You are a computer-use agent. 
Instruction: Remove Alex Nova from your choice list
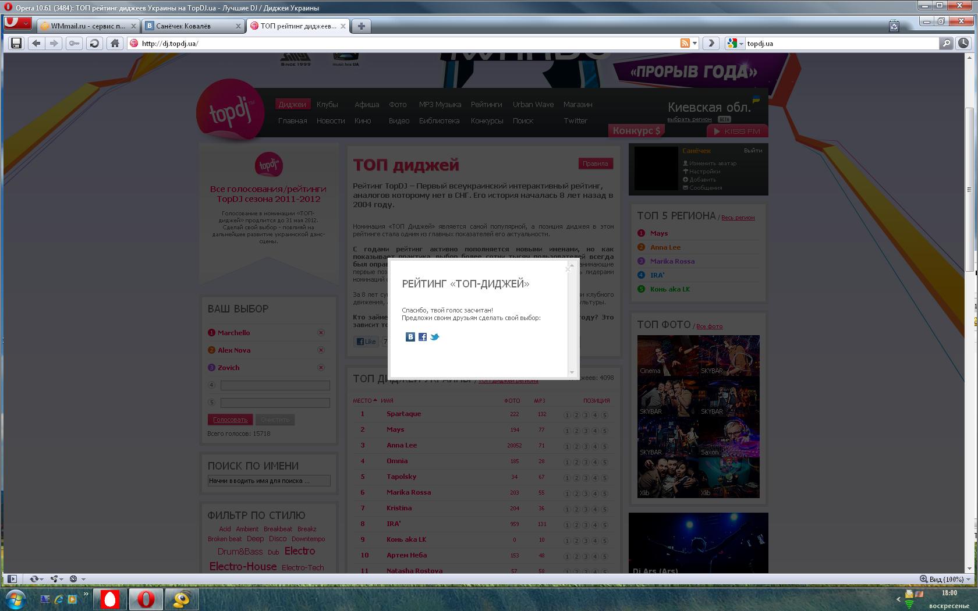coord(321,350)
